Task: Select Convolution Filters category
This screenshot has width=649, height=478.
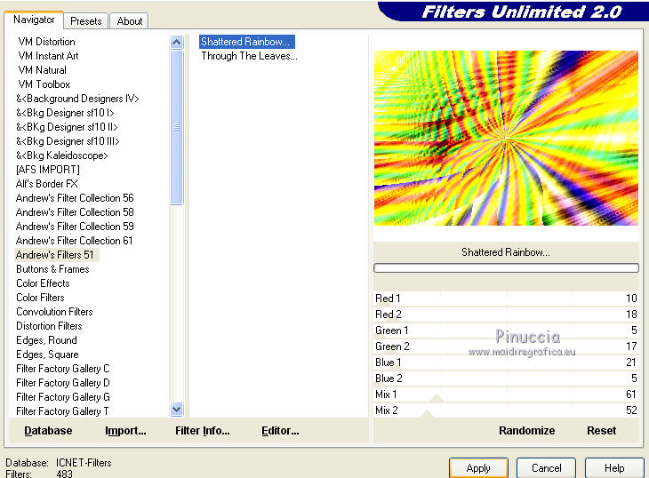Action: 54,312
